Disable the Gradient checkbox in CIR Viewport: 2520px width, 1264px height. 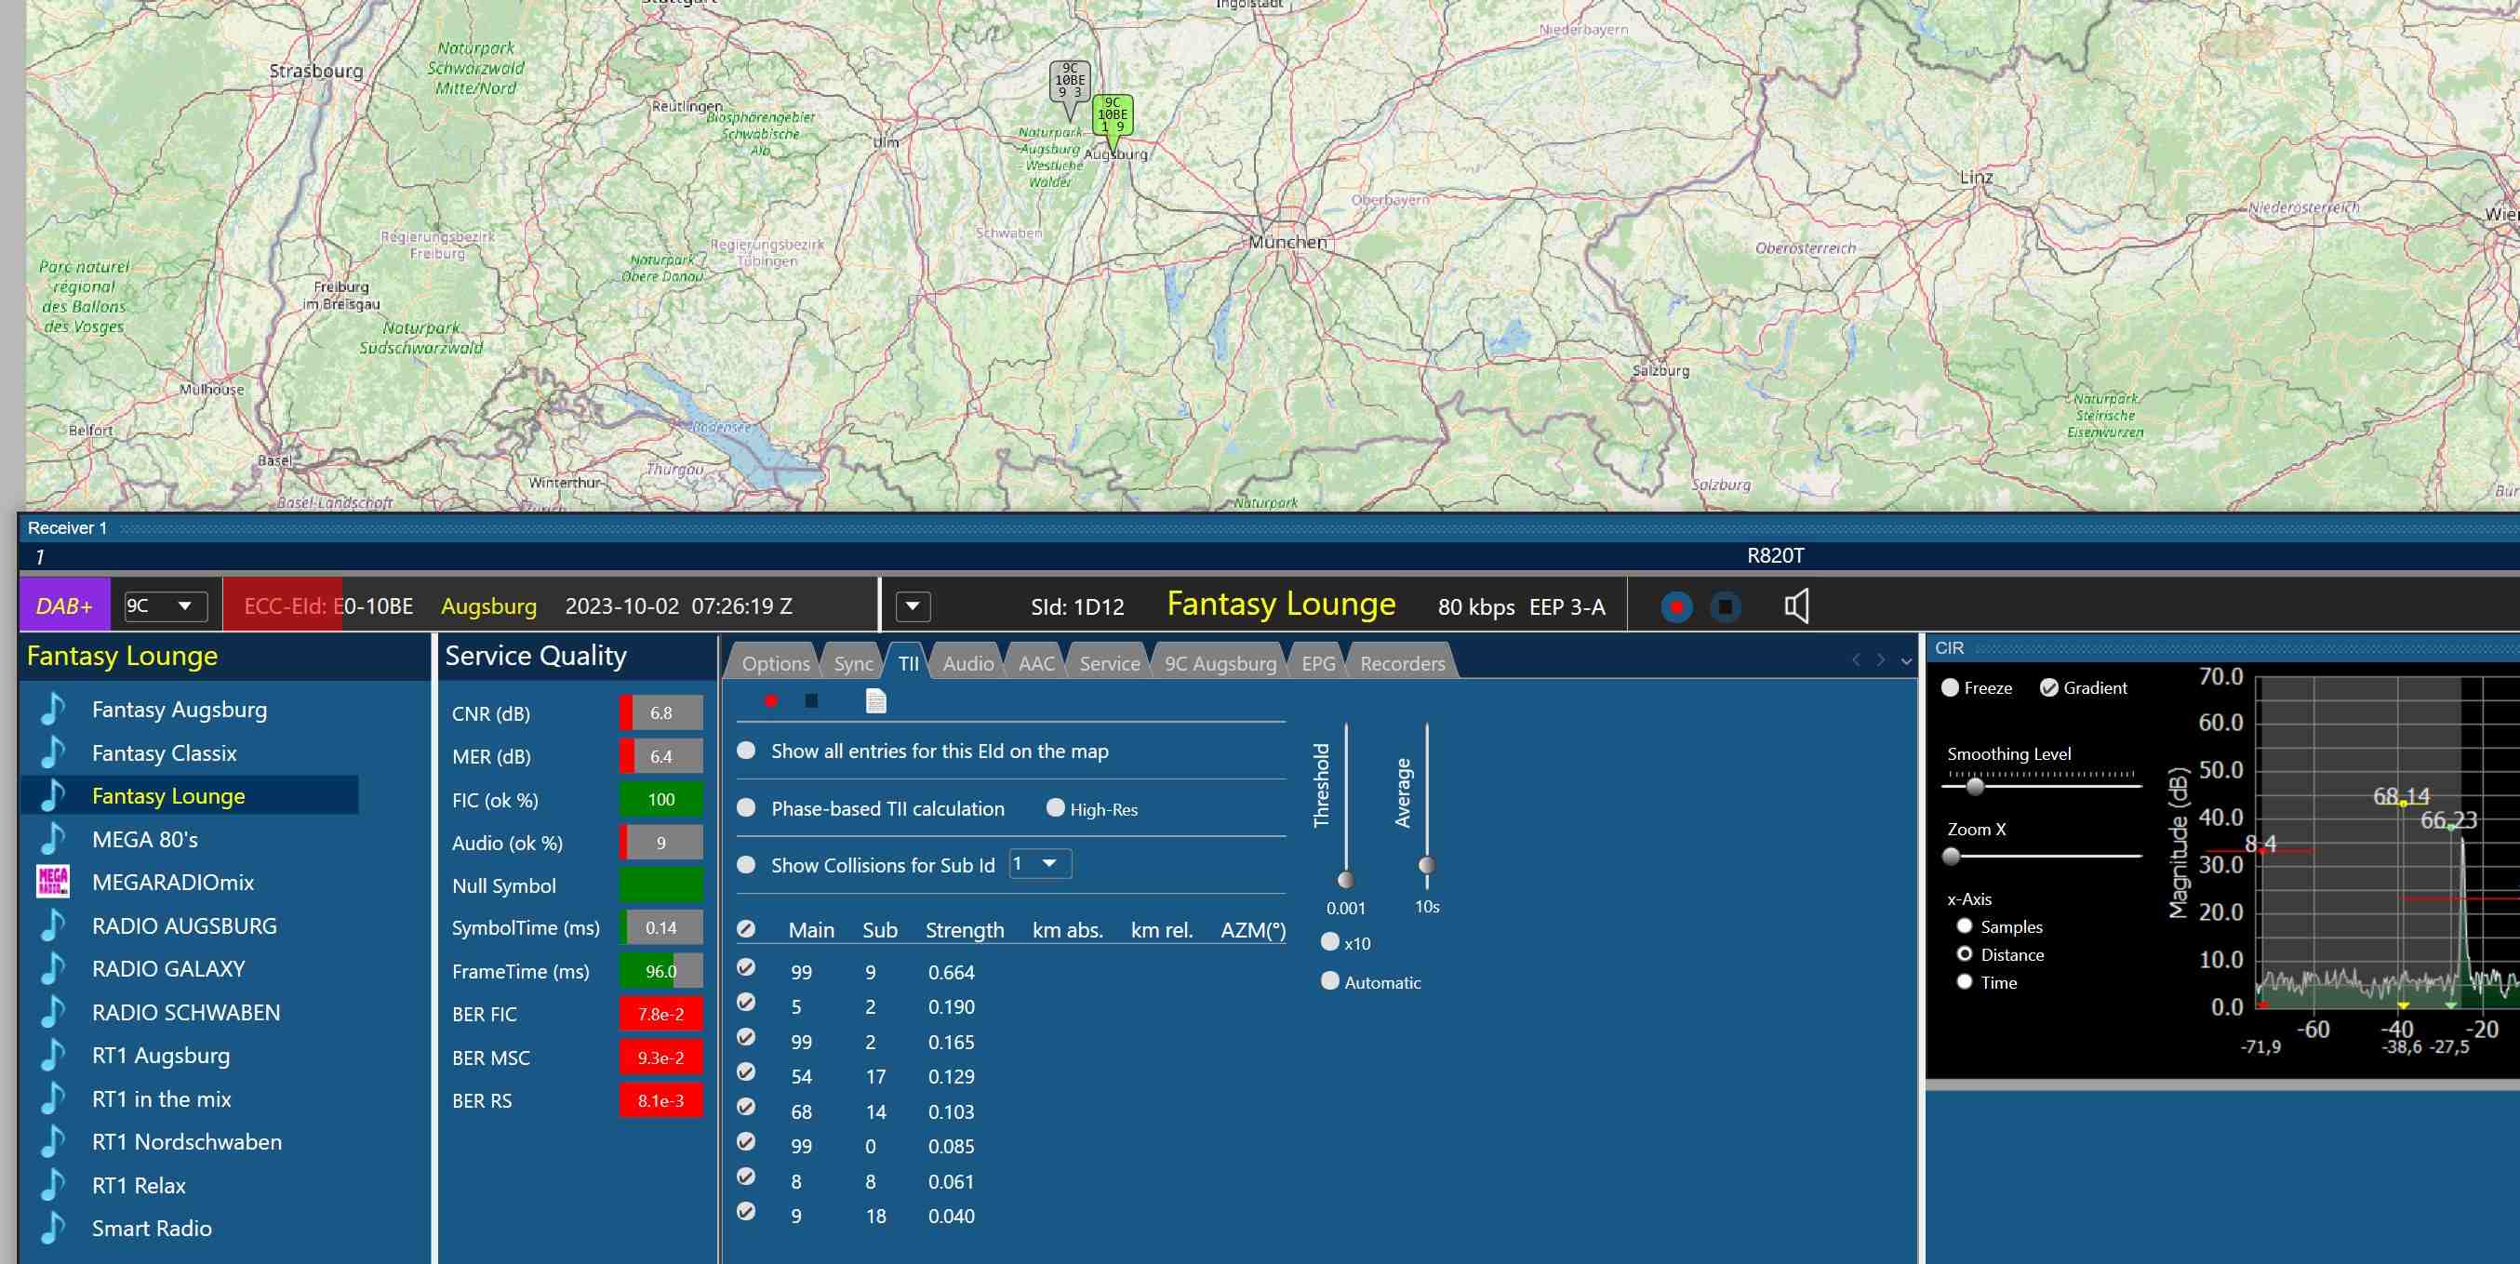pos(2048,687)
